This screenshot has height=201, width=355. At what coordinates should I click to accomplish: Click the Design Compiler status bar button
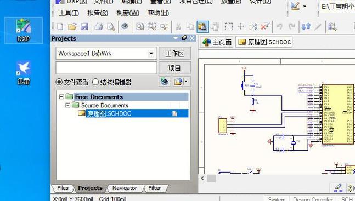(x=313, y=199)
